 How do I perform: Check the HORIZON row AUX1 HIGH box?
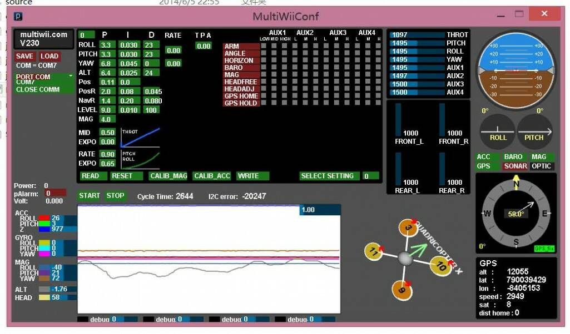tap(284, 60)
